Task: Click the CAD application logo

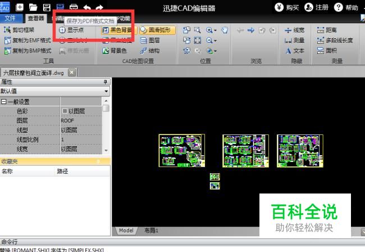Action: click(x=4, y=7)
